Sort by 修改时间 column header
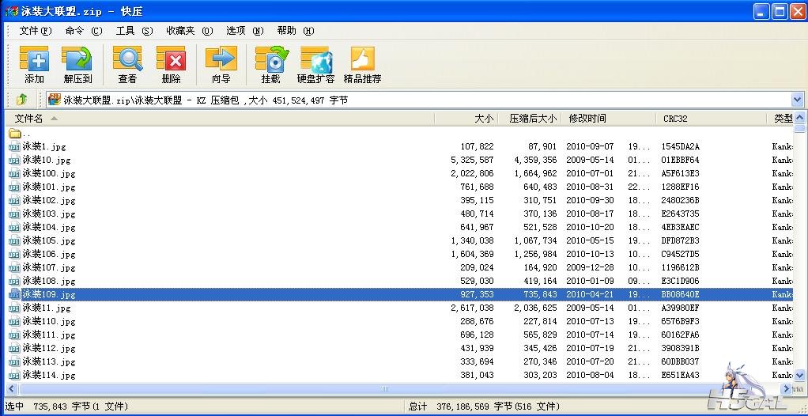 [x=587, y=119]
